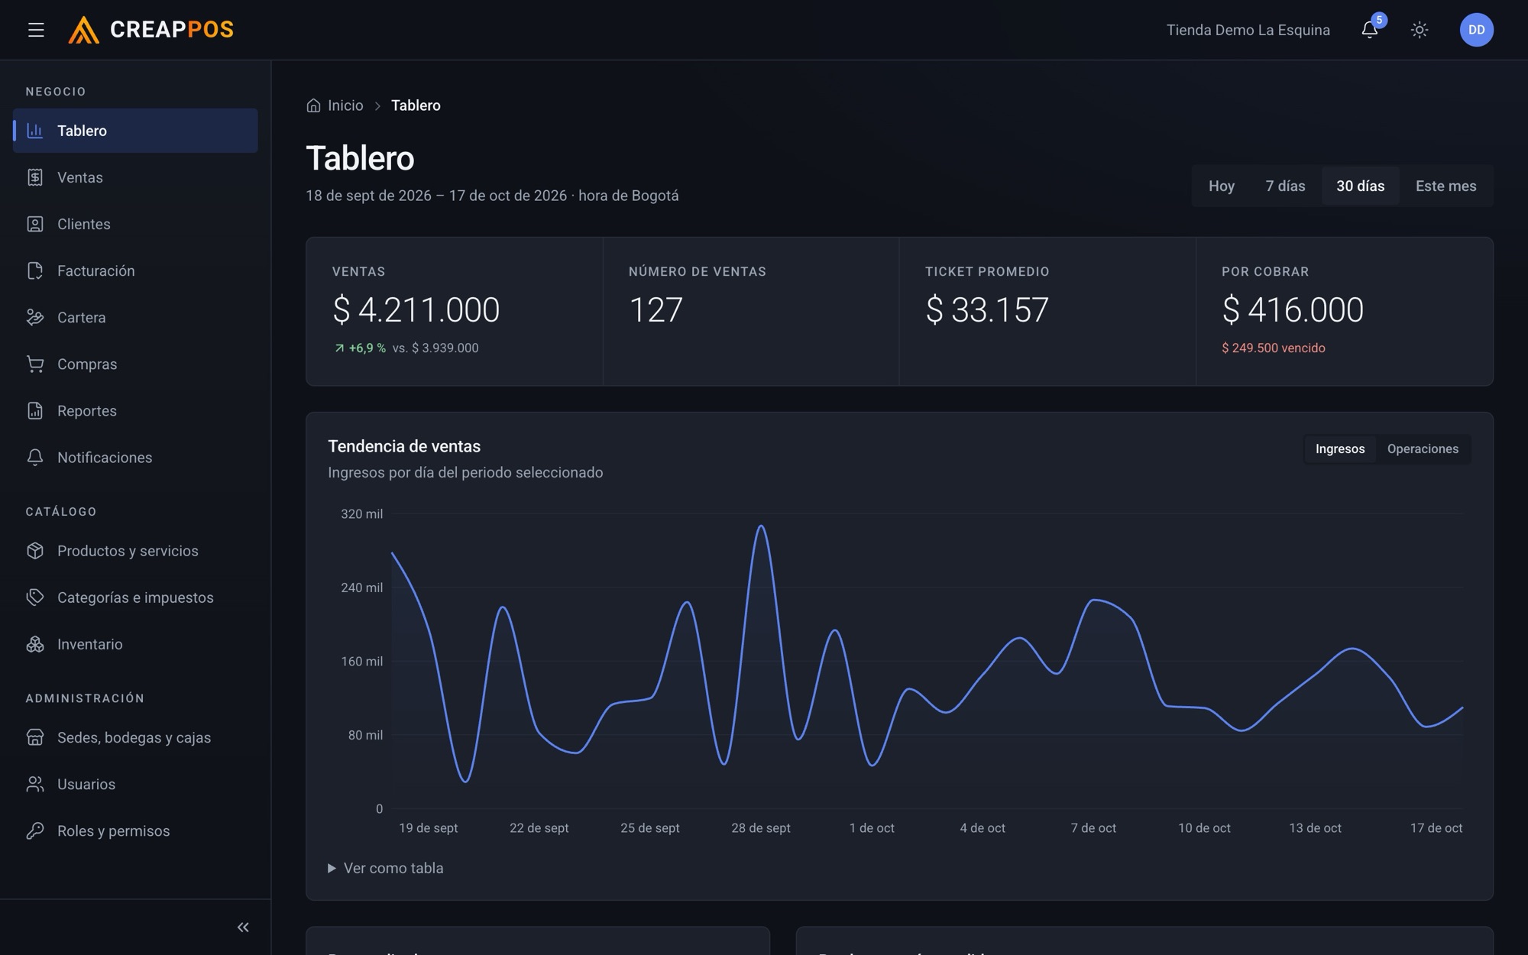Select the 30 días period
Screen dimensions: 1528x955
coord(1360,186)
